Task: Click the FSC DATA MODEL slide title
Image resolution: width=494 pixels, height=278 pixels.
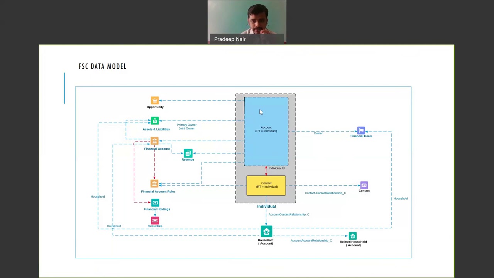Action: pyautogui.click(x=102, y=66)
